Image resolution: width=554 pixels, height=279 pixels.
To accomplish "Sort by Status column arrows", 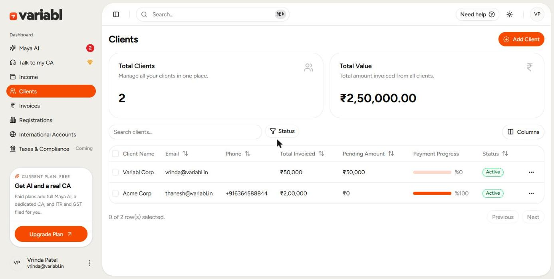I will click(x=505, y=153).
